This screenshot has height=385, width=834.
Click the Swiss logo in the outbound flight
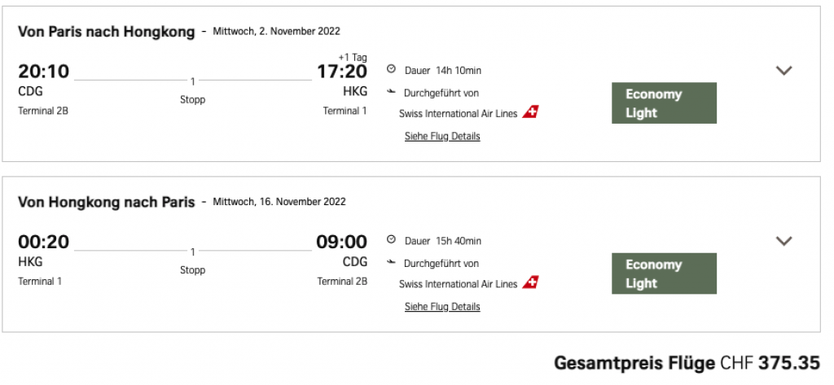click(530, 112)
